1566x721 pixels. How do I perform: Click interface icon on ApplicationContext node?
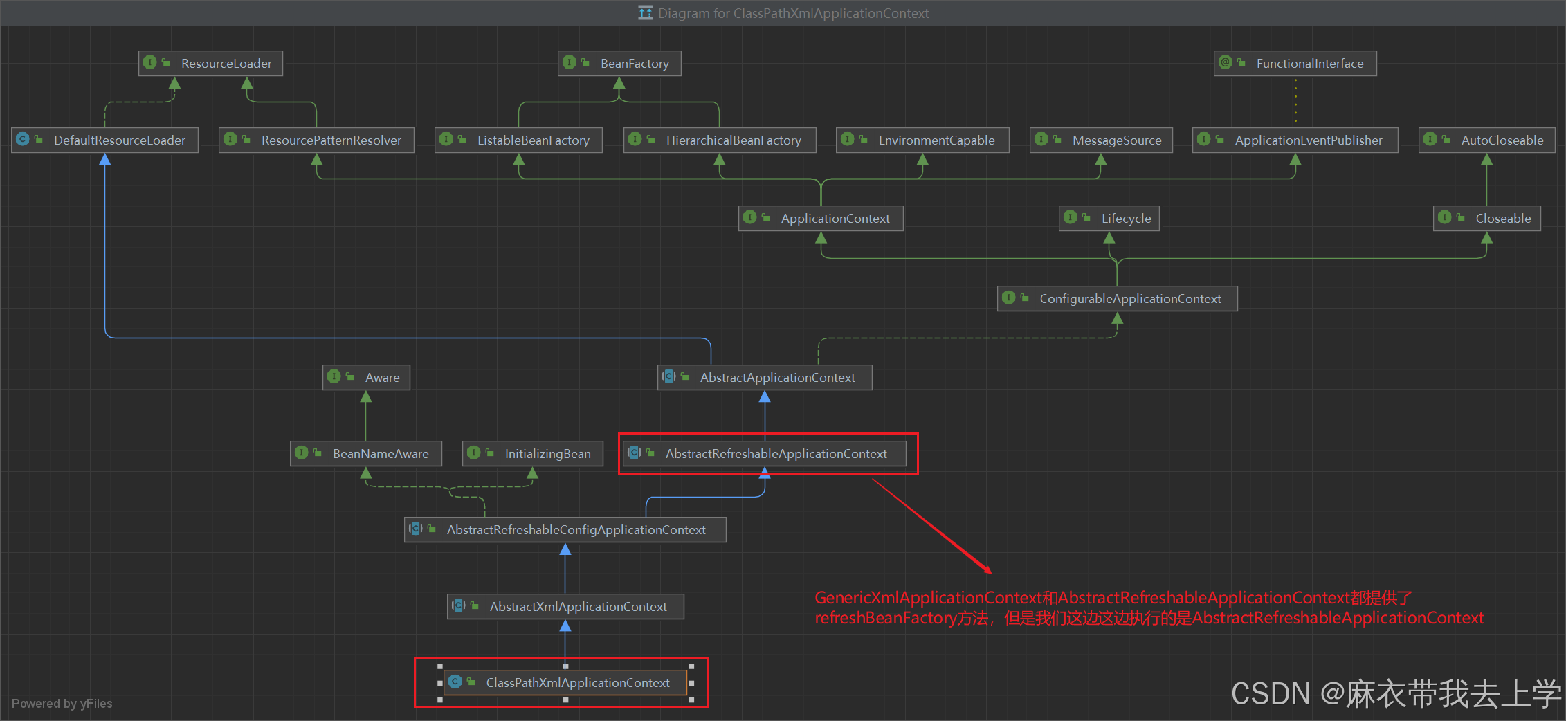(x=750, y=217)
